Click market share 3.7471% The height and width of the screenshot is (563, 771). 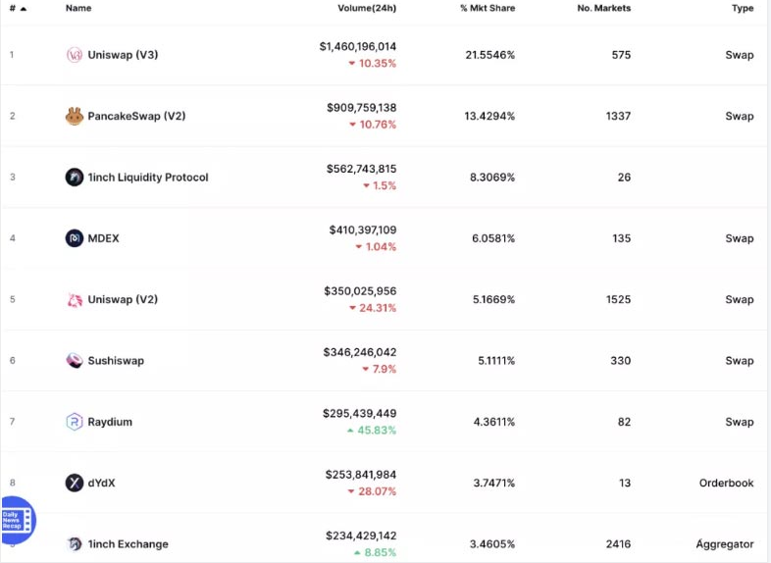point(494,483)
